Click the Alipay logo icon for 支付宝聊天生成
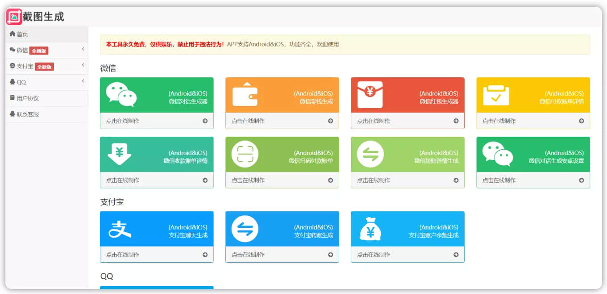Screen dimensions: 607x294 tap(120, 229)
